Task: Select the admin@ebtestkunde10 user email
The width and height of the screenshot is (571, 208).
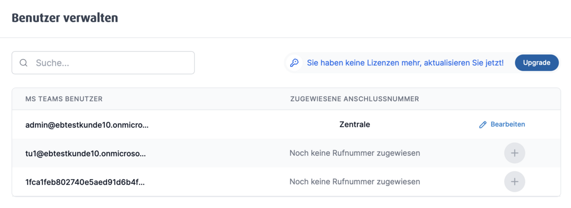Action: [87, 124]
